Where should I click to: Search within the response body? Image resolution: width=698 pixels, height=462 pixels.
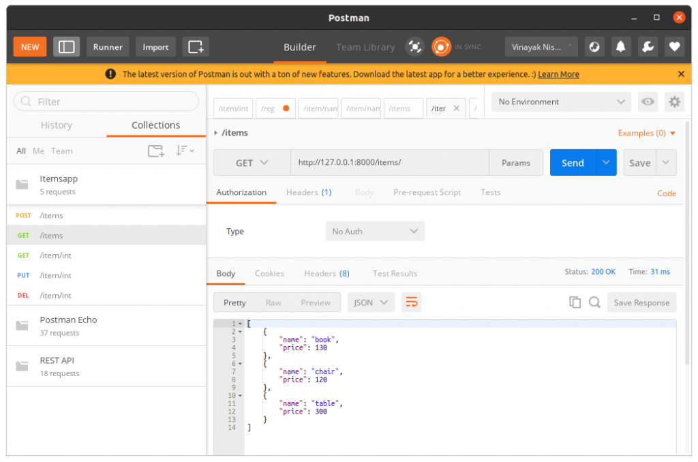(x=594, y=303)
